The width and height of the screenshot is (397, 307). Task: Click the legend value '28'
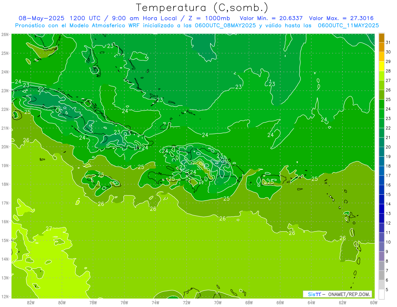pyautogui.click(x=388, y=71)
